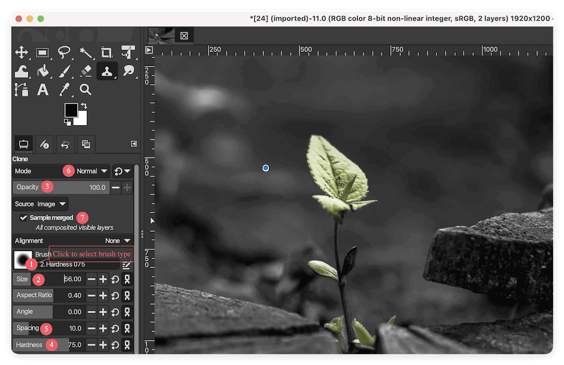Switch to the Undo History tab
The image size is (564, 365).
click(65, 144)
